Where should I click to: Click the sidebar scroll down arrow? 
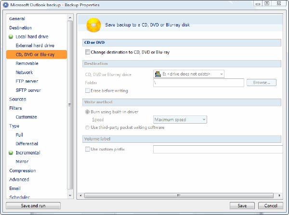click(70, 195)
